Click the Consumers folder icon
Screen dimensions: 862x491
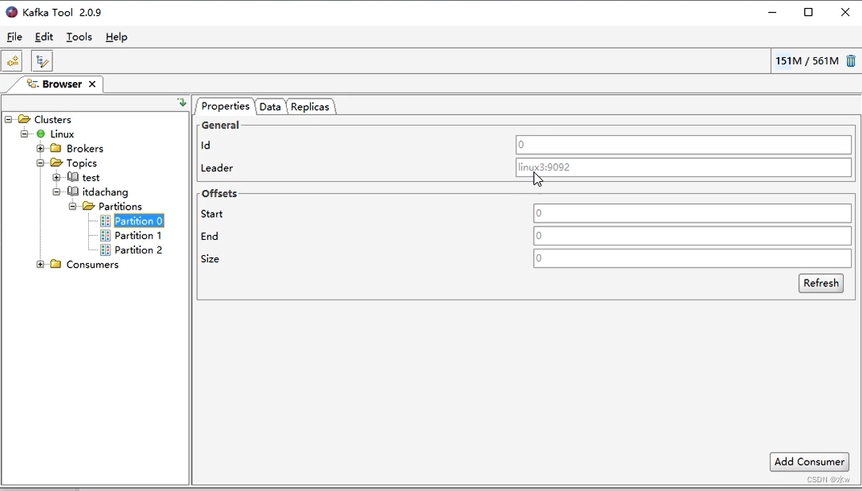tap(56, 265)
